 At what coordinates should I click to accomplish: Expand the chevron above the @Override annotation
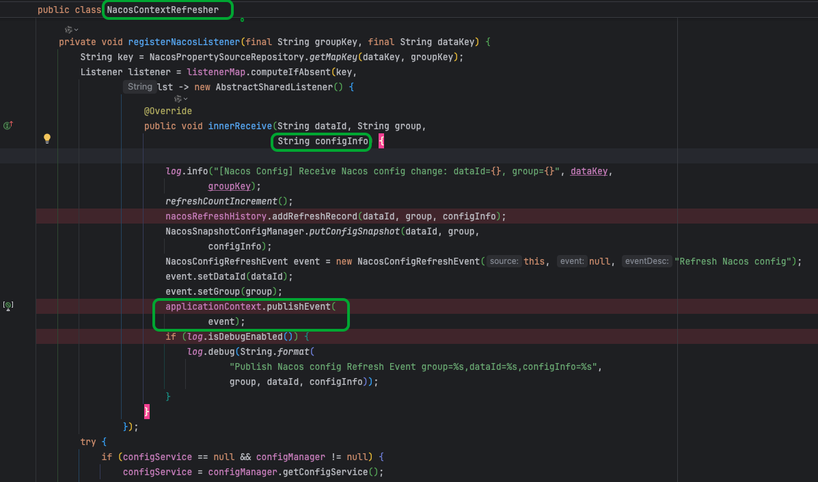point(186,98)
